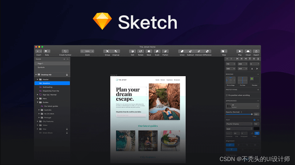Apply the Intersect boolean operation

[199, 51]
